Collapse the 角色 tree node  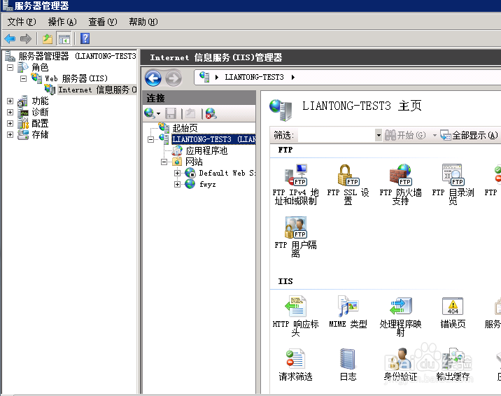coord(10,67)
